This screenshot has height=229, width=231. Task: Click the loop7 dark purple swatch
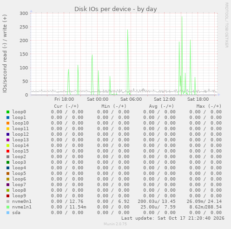coord(8,185)
